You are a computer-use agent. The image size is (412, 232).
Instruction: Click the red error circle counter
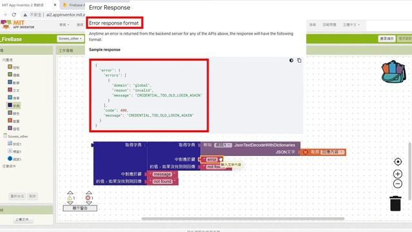coord(88,198)
